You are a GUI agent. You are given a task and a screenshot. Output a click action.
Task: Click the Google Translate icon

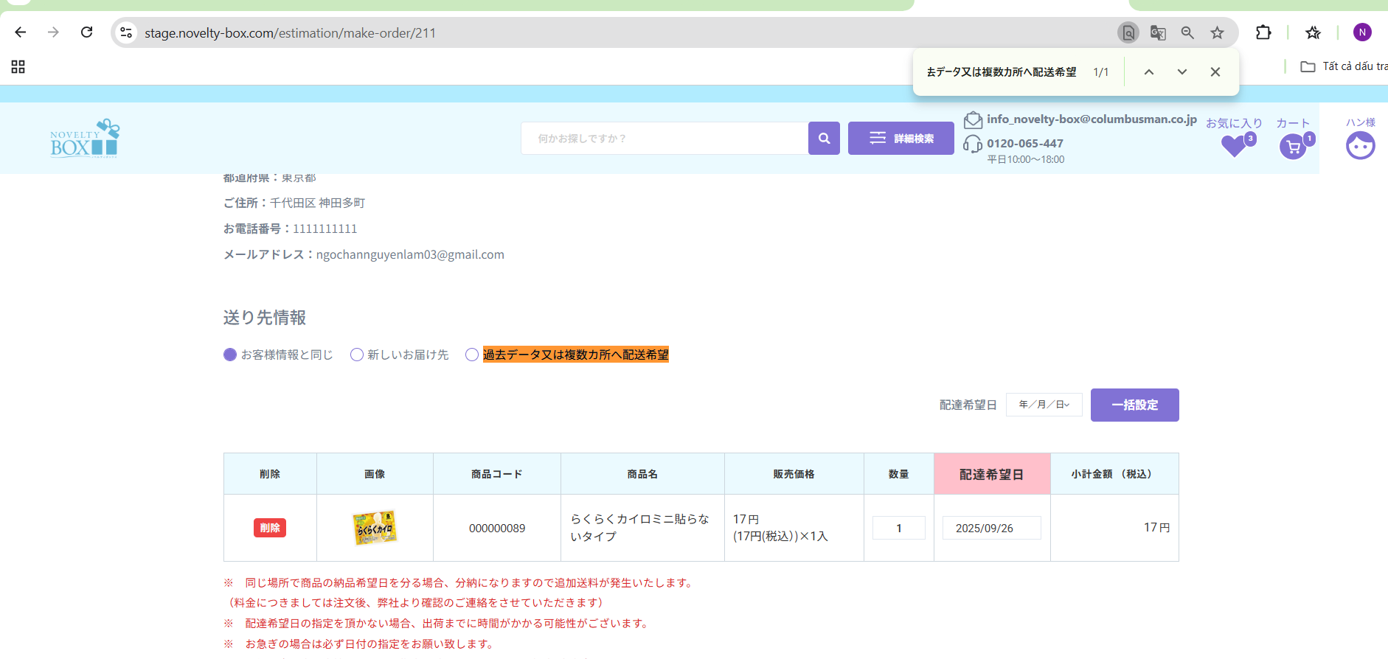coord(1158,32)
